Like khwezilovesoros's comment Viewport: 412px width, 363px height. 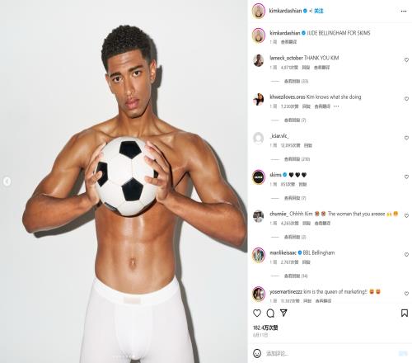click(x=406, y=99)
